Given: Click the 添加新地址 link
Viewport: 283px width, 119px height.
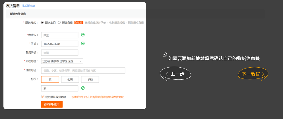Looking at the screenshot, I should click(x=28, y=6).
